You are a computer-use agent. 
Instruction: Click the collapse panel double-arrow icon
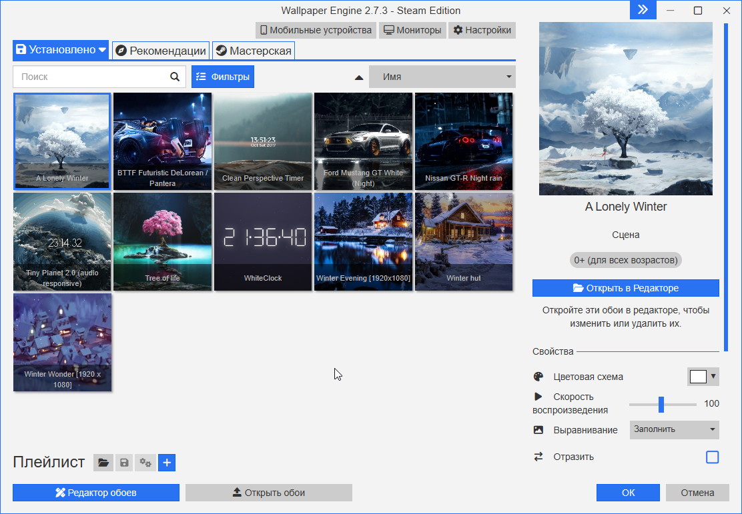point(643,10)
